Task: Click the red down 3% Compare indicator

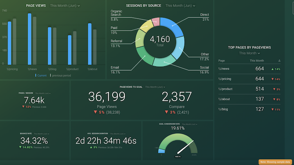Action: click(170, 112)
